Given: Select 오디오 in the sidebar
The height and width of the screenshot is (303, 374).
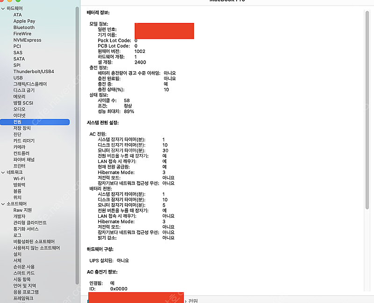Looking at the screenshot, I should point(19,109).
